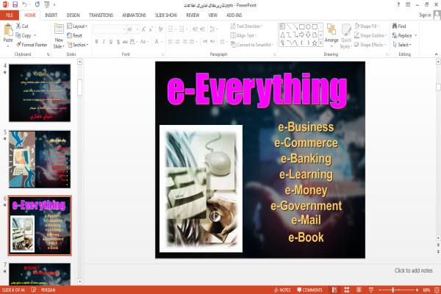Toggle Bold formatting
Viewport: 441px width, 294px height.
[x=96, y=42]
